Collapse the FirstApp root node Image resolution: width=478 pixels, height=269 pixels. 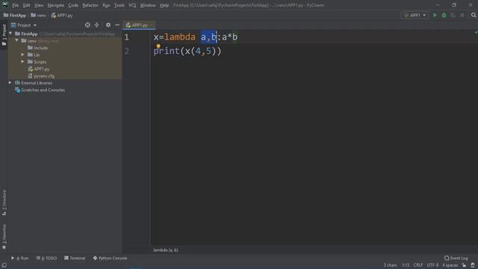[10, 34]
